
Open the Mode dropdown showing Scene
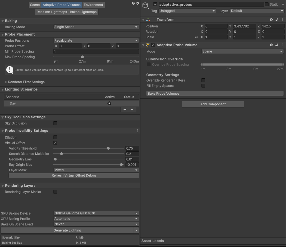point(242,51)
